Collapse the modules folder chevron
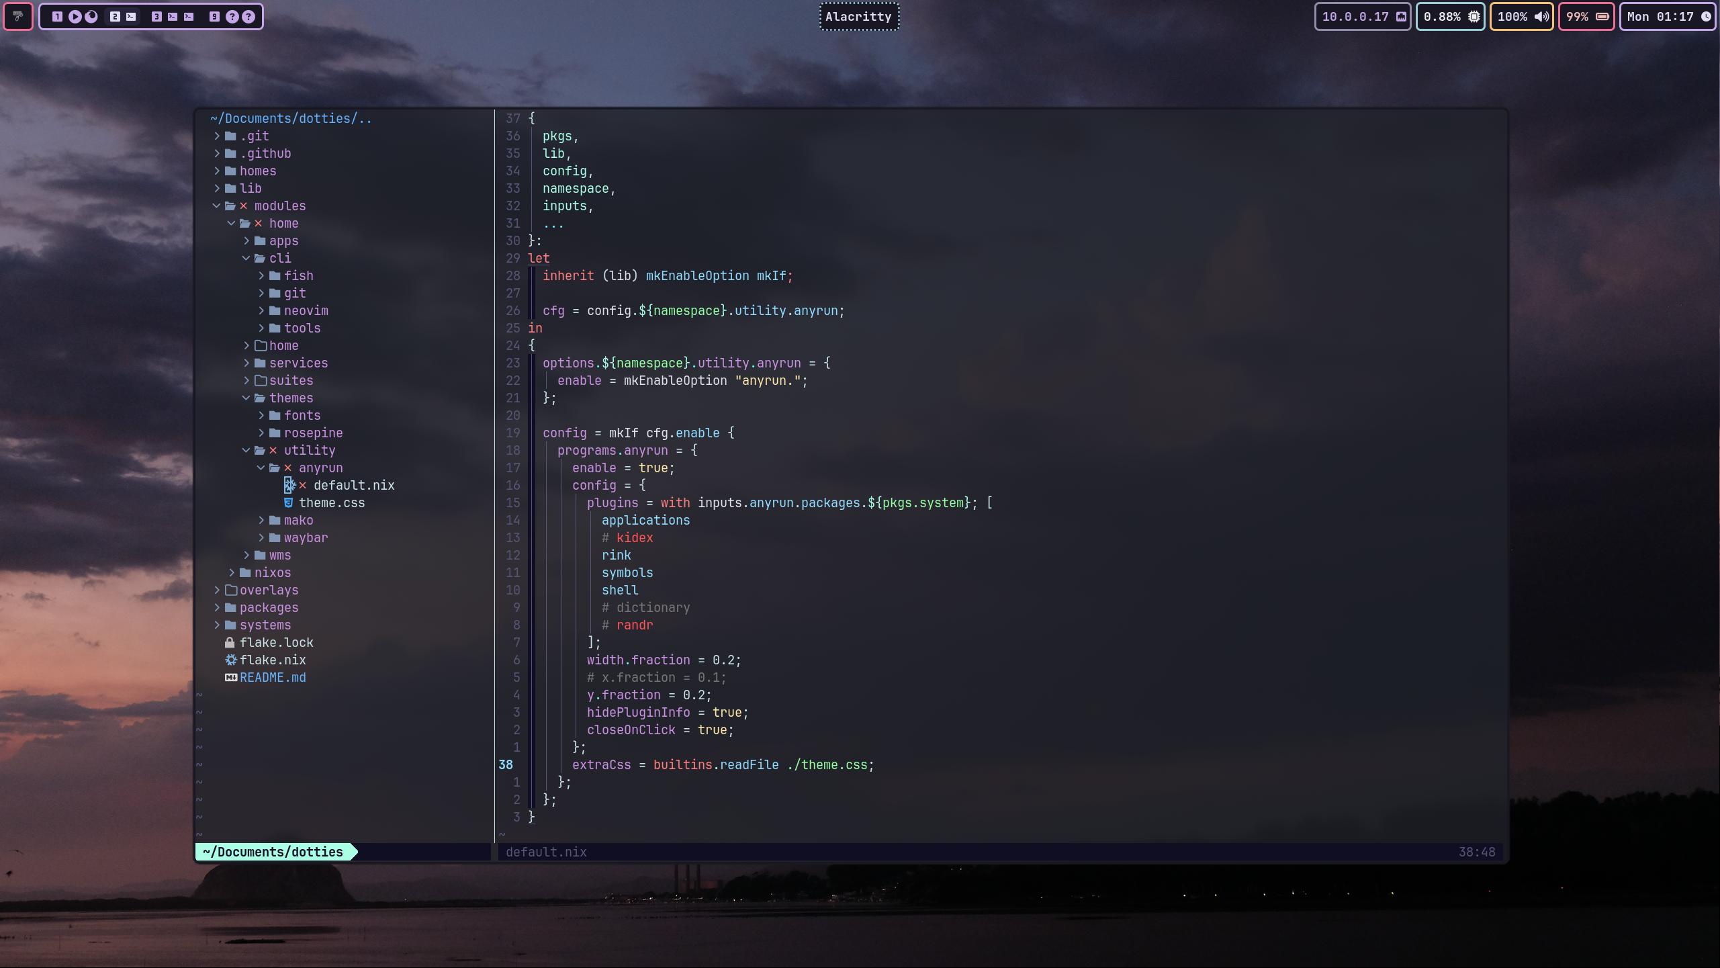The width and height of the screenshot is (1720, 968). [x=216, y=206]
